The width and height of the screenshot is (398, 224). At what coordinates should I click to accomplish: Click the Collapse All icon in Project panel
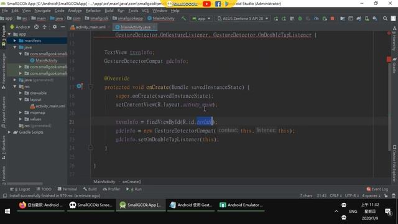pyautogui.click(x=45, y=27)
